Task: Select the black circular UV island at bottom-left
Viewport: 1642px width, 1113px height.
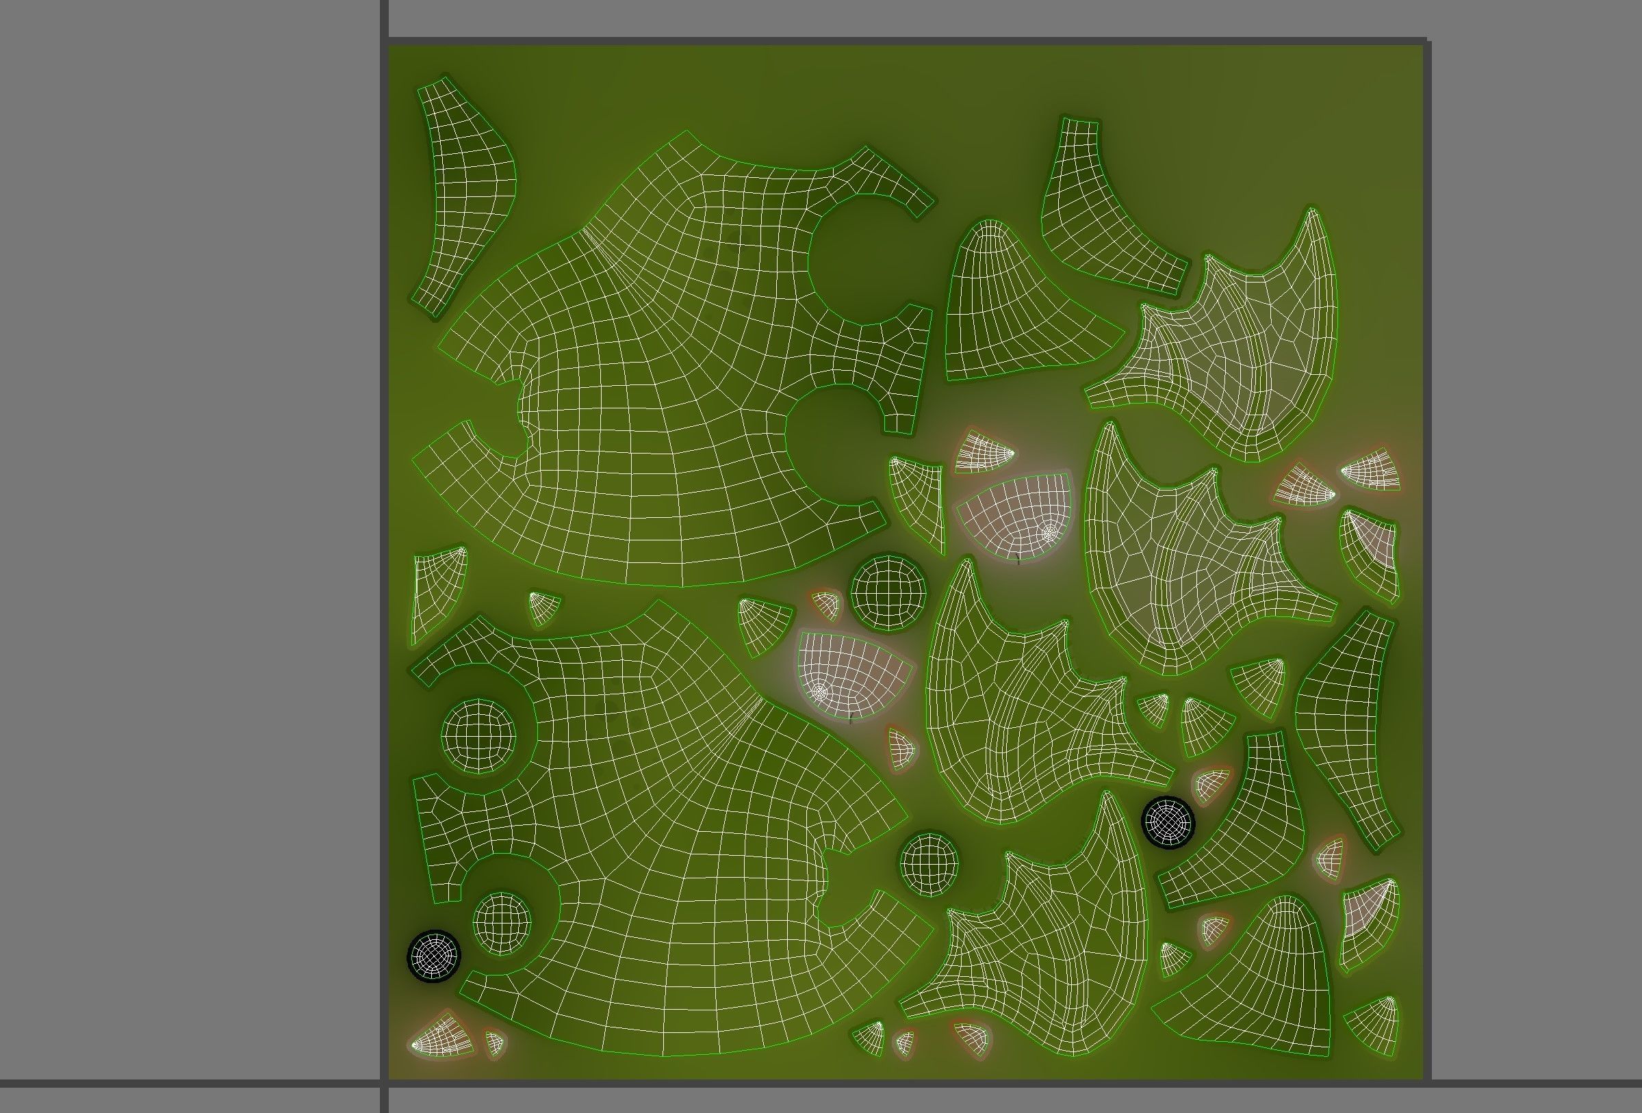Action: tap(435, 956)
